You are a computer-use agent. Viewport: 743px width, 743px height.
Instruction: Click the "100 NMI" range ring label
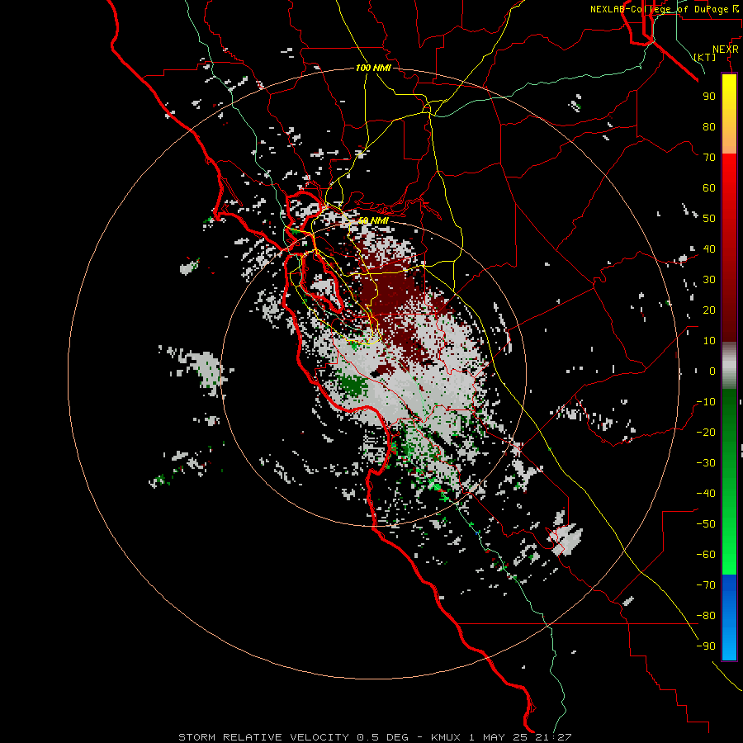pos(373,68)
